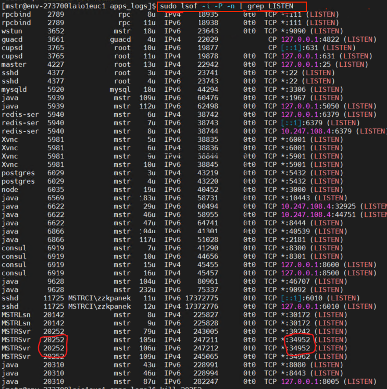Click the node process name
The image size is (387, 389).
coord(10,189)
